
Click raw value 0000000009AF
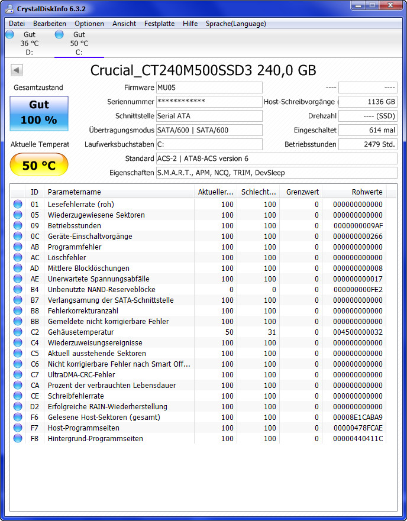[x=358, y=226]
